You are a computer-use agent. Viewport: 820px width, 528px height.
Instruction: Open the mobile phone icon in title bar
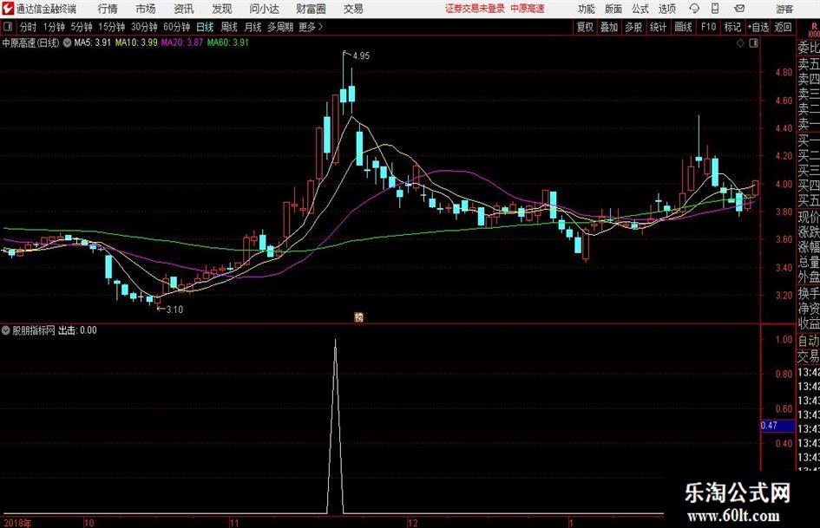(715, 9)
